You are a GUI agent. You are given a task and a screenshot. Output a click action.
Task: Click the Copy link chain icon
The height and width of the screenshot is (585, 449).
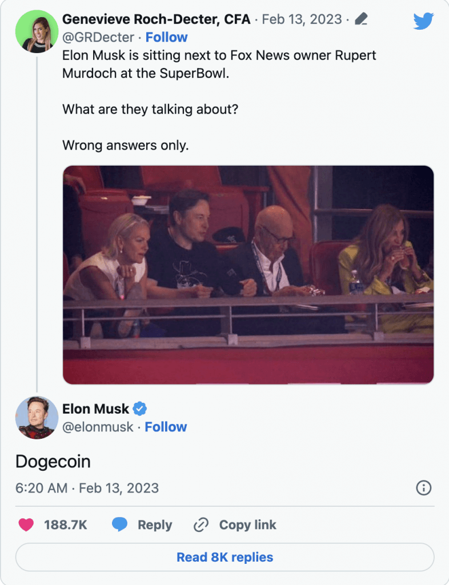pos(201,524)
